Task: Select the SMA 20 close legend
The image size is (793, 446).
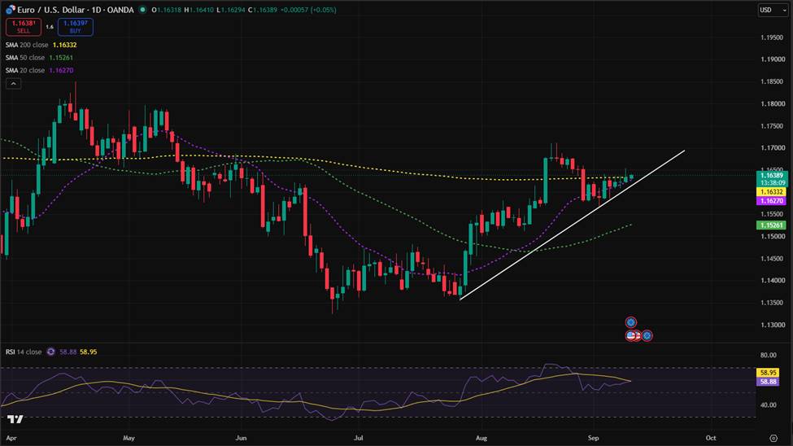Action: pyautogui.click(x=25, y=70)
